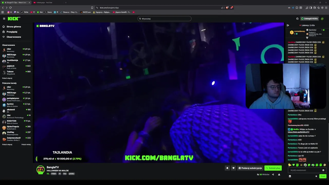Click the green Czat send button

[x=323, y=176]
